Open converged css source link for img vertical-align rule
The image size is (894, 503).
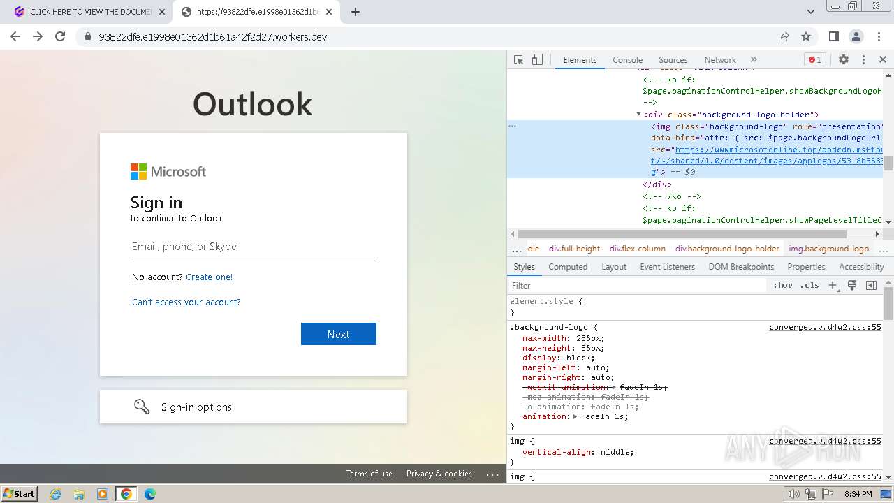825,441
